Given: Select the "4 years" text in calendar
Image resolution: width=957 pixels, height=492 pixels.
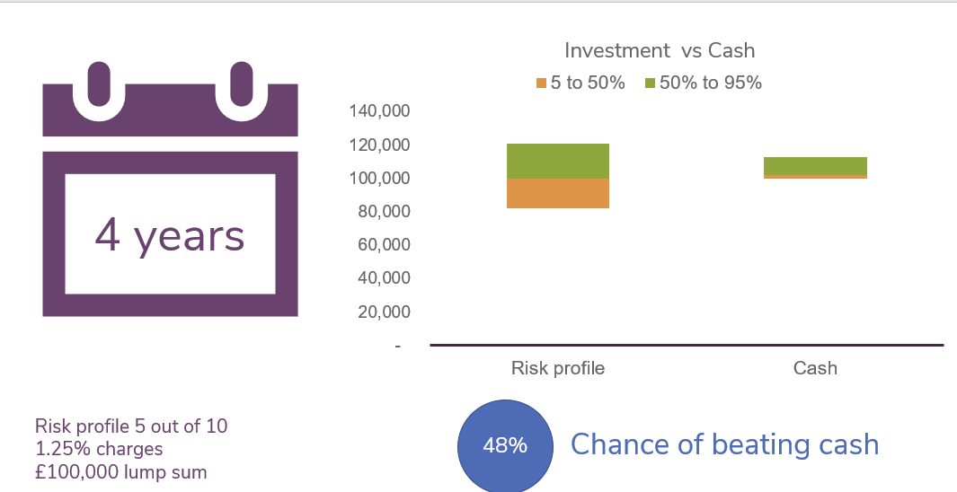Looking at the screenshot, I should coord(170,236).
